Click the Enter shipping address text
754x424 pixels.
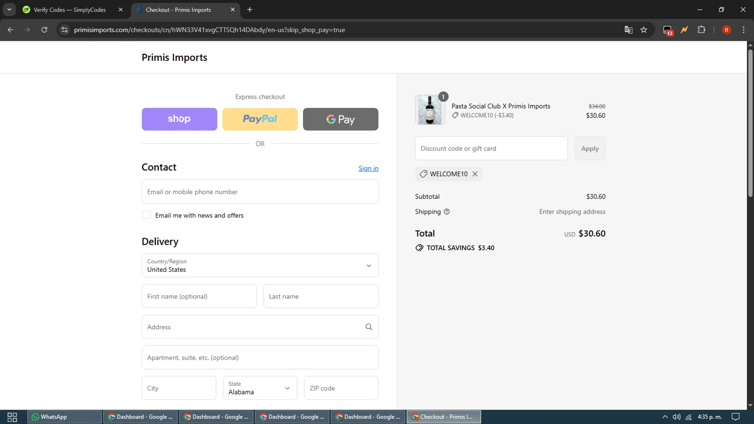[x=572, y=211]
